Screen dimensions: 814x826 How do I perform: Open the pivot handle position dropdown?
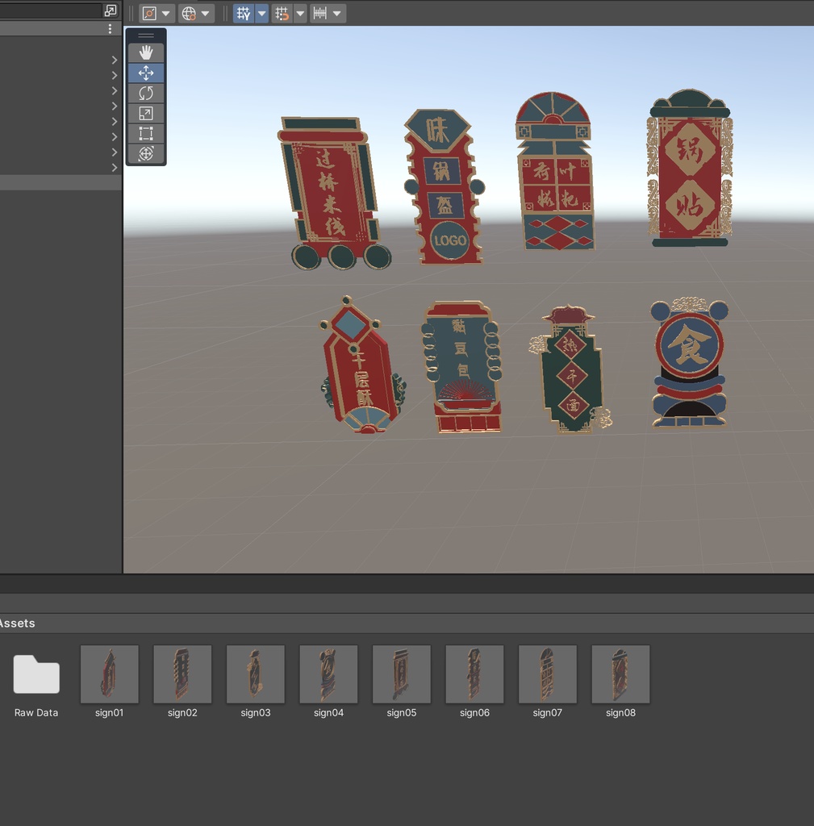pos(166,13)
